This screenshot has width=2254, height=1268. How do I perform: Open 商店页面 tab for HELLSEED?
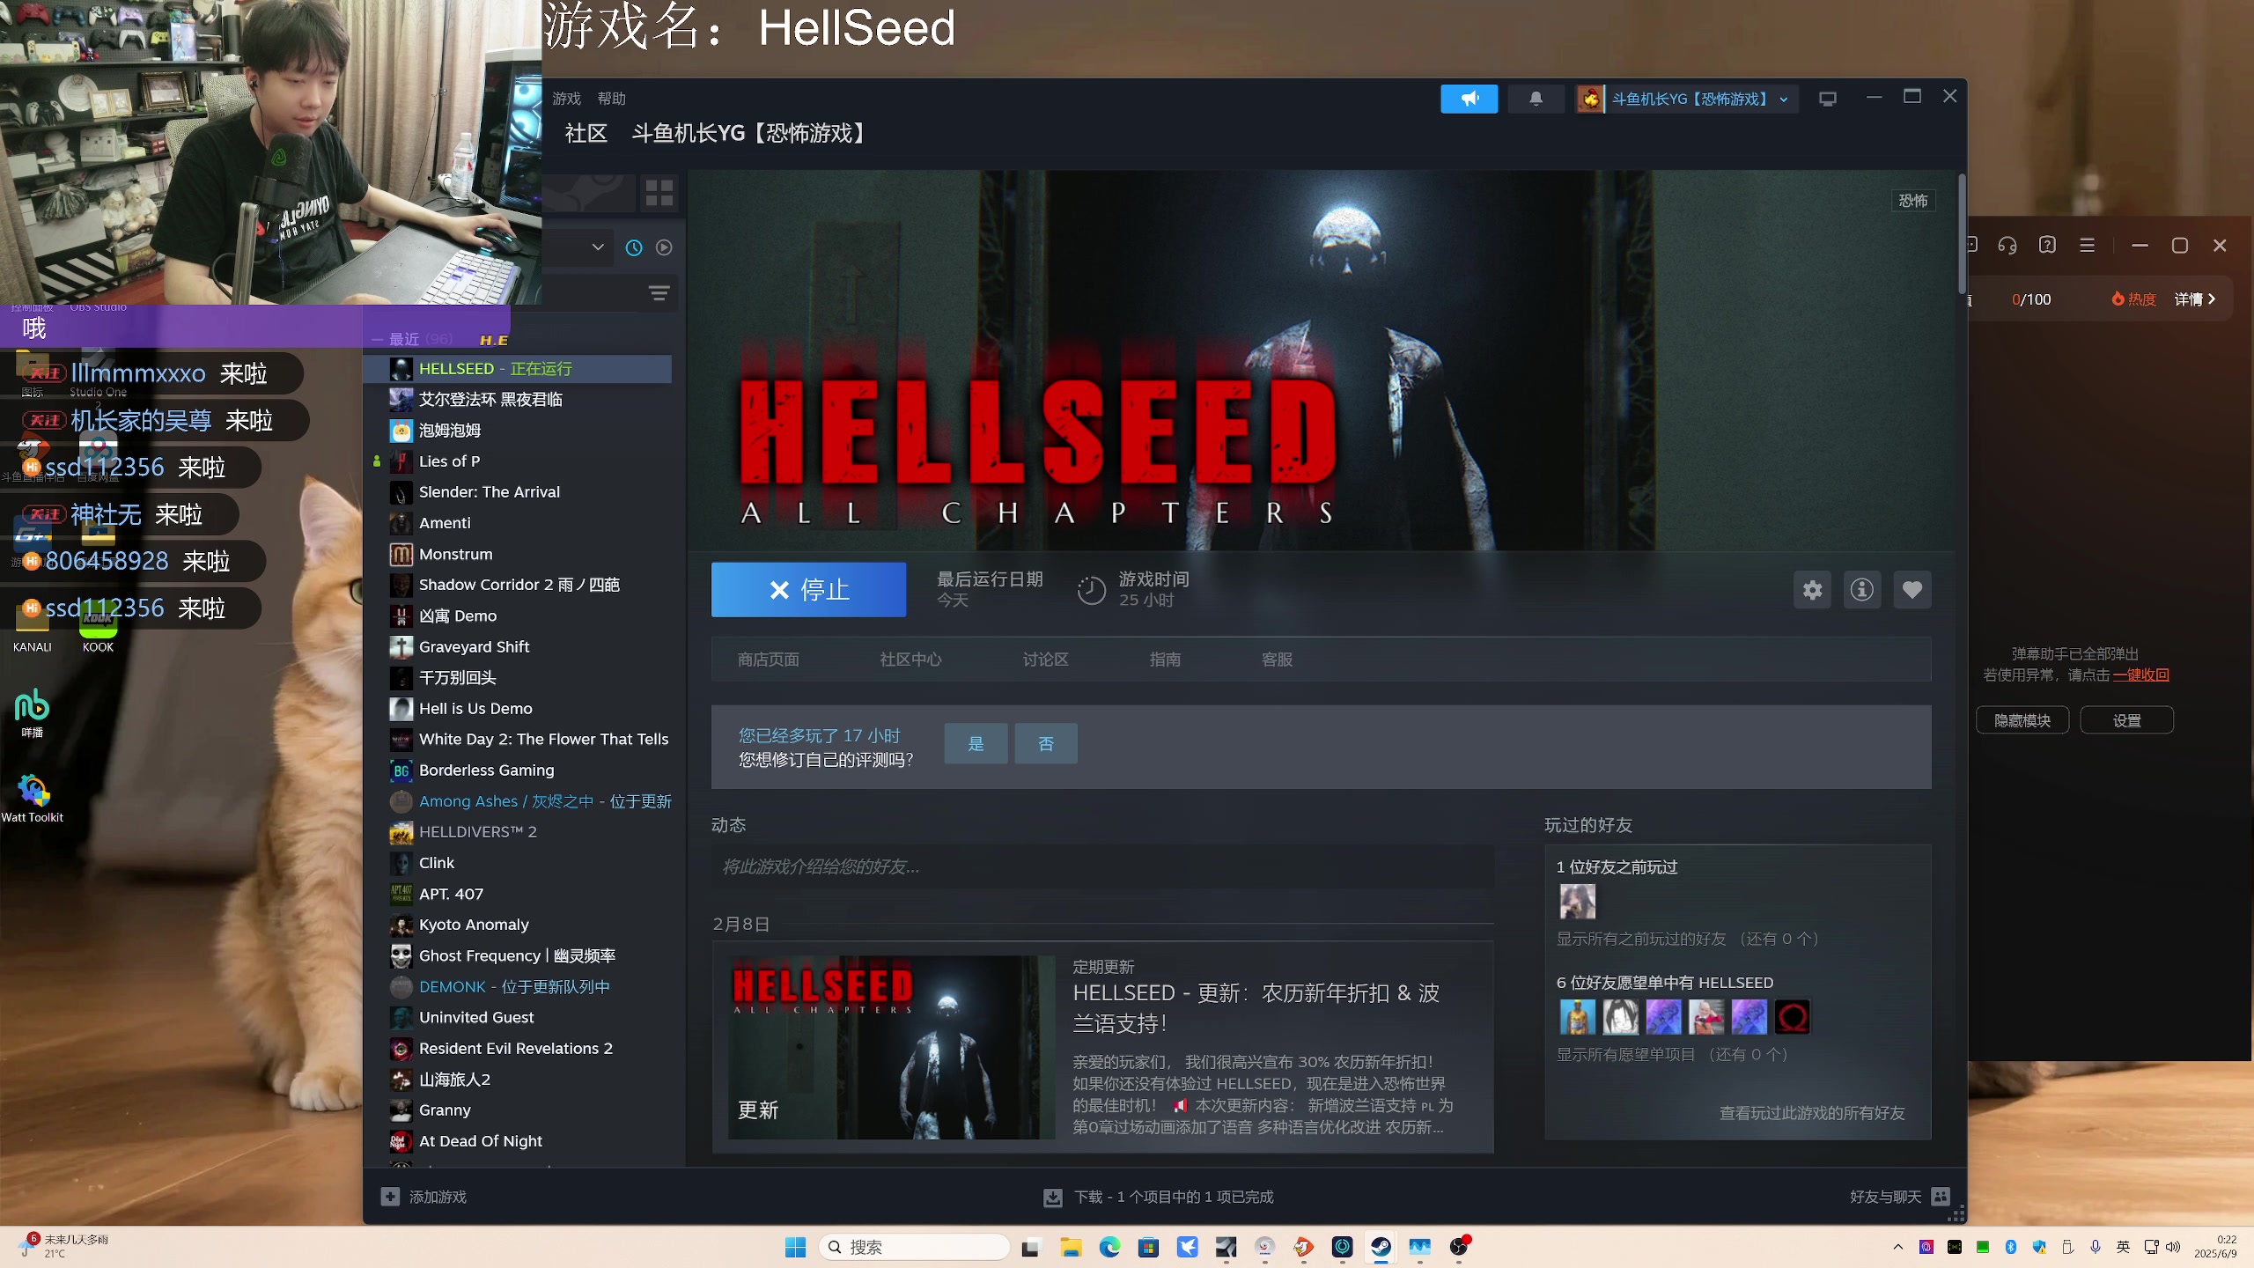click(x=768, y=660)
